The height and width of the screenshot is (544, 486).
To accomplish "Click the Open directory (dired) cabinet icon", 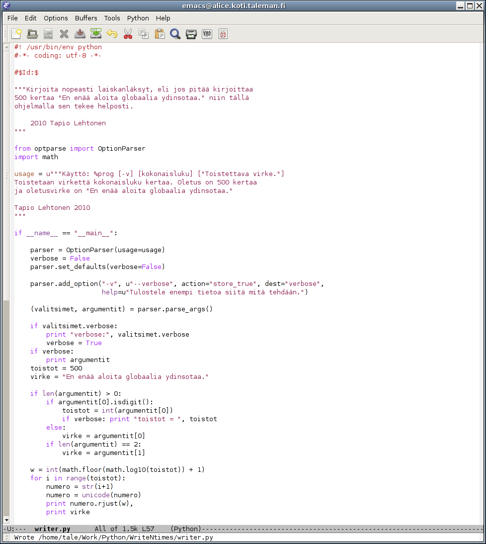I will 48,34.
